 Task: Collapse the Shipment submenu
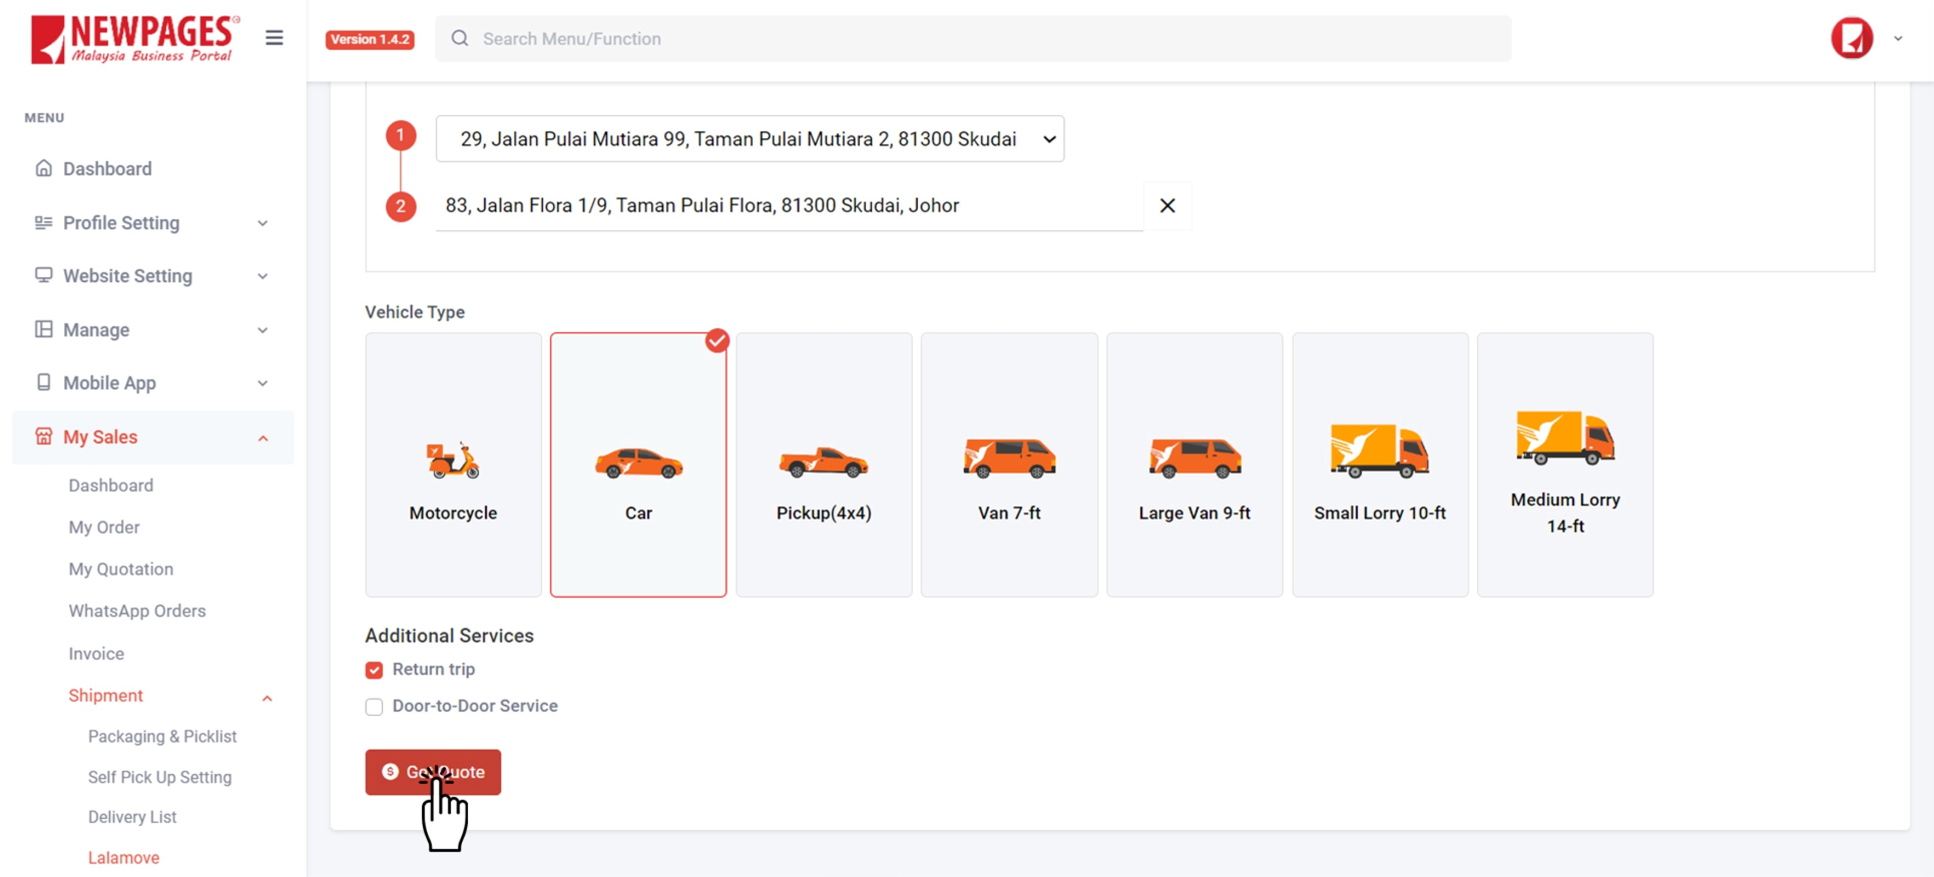[x=267, y=698]
